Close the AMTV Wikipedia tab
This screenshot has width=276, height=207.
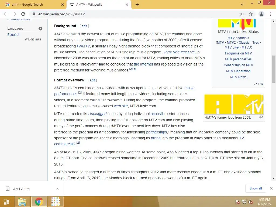point(127,5)
